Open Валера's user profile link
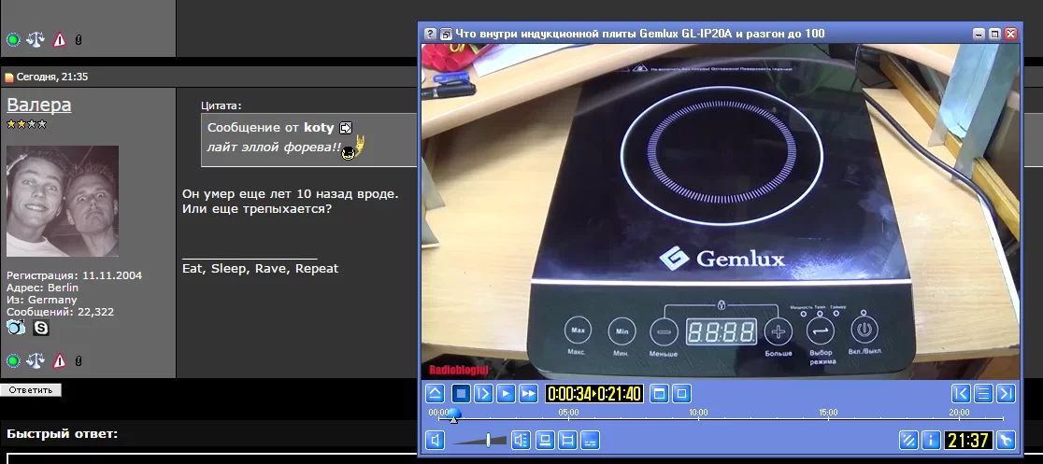Screen dimensions: 1043x464 click(39, 105)
